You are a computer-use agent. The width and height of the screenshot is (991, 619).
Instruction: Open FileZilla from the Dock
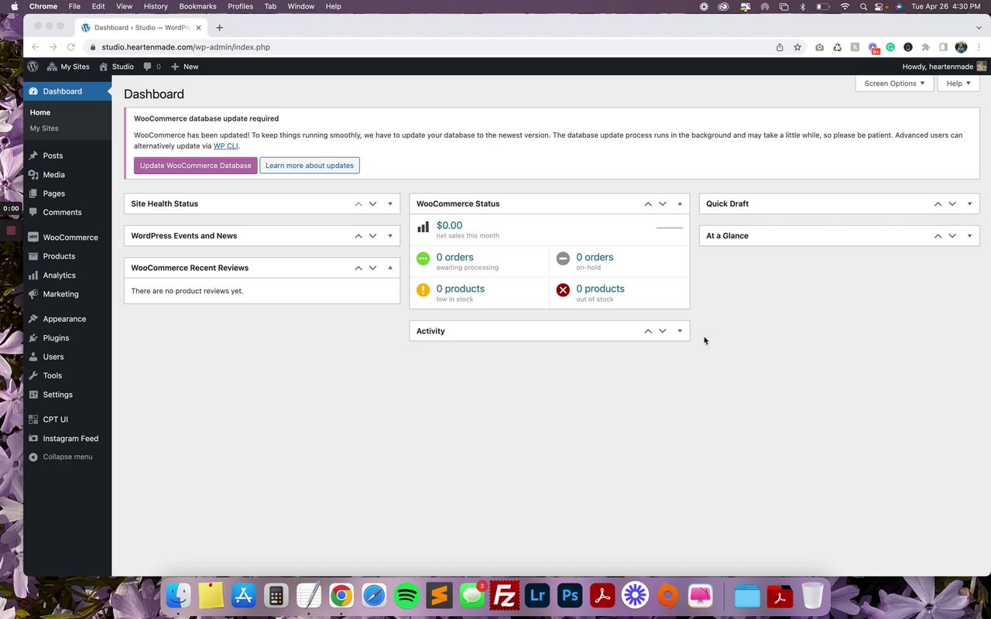point(504,596)
